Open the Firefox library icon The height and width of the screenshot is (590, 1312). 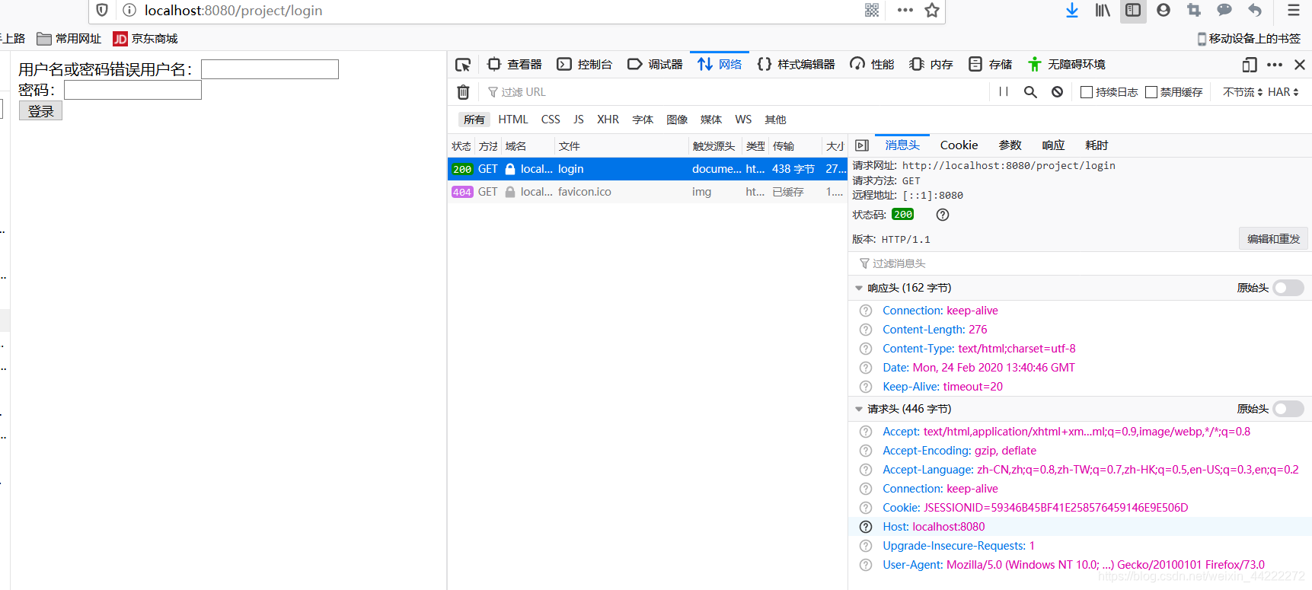(x=1103, y=10)
